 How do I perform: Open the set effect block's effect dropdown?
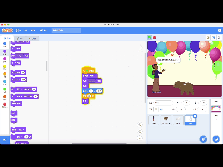(x=20, y=96)
